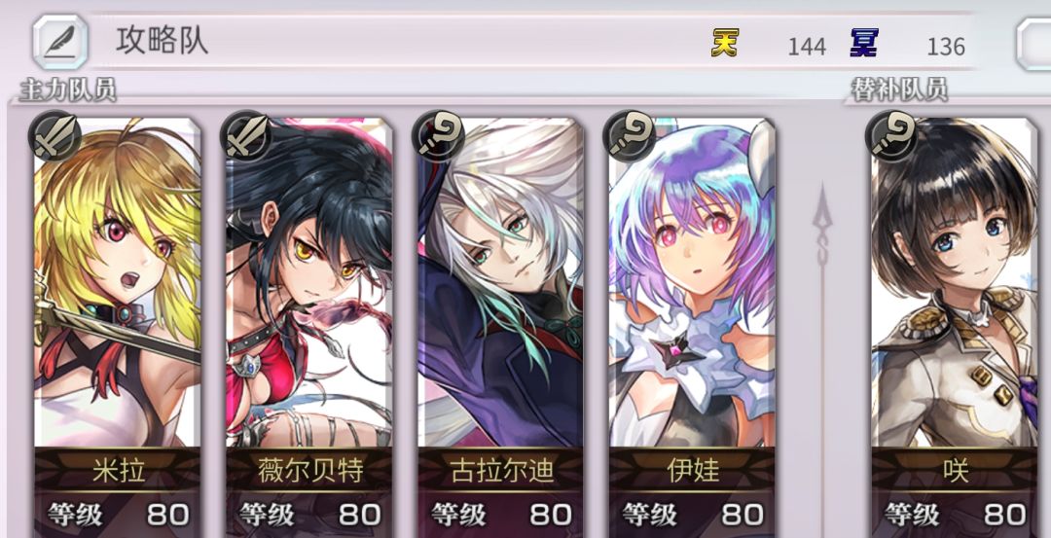Select the staff class icon on 伊娃's card

tap(630, 137)
